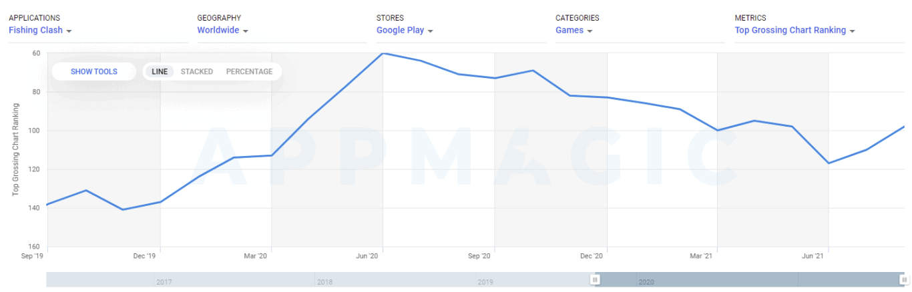
Task: Click the caret arrow next to Worldwide
Action: pyautogui.click(x=246, y=31)
